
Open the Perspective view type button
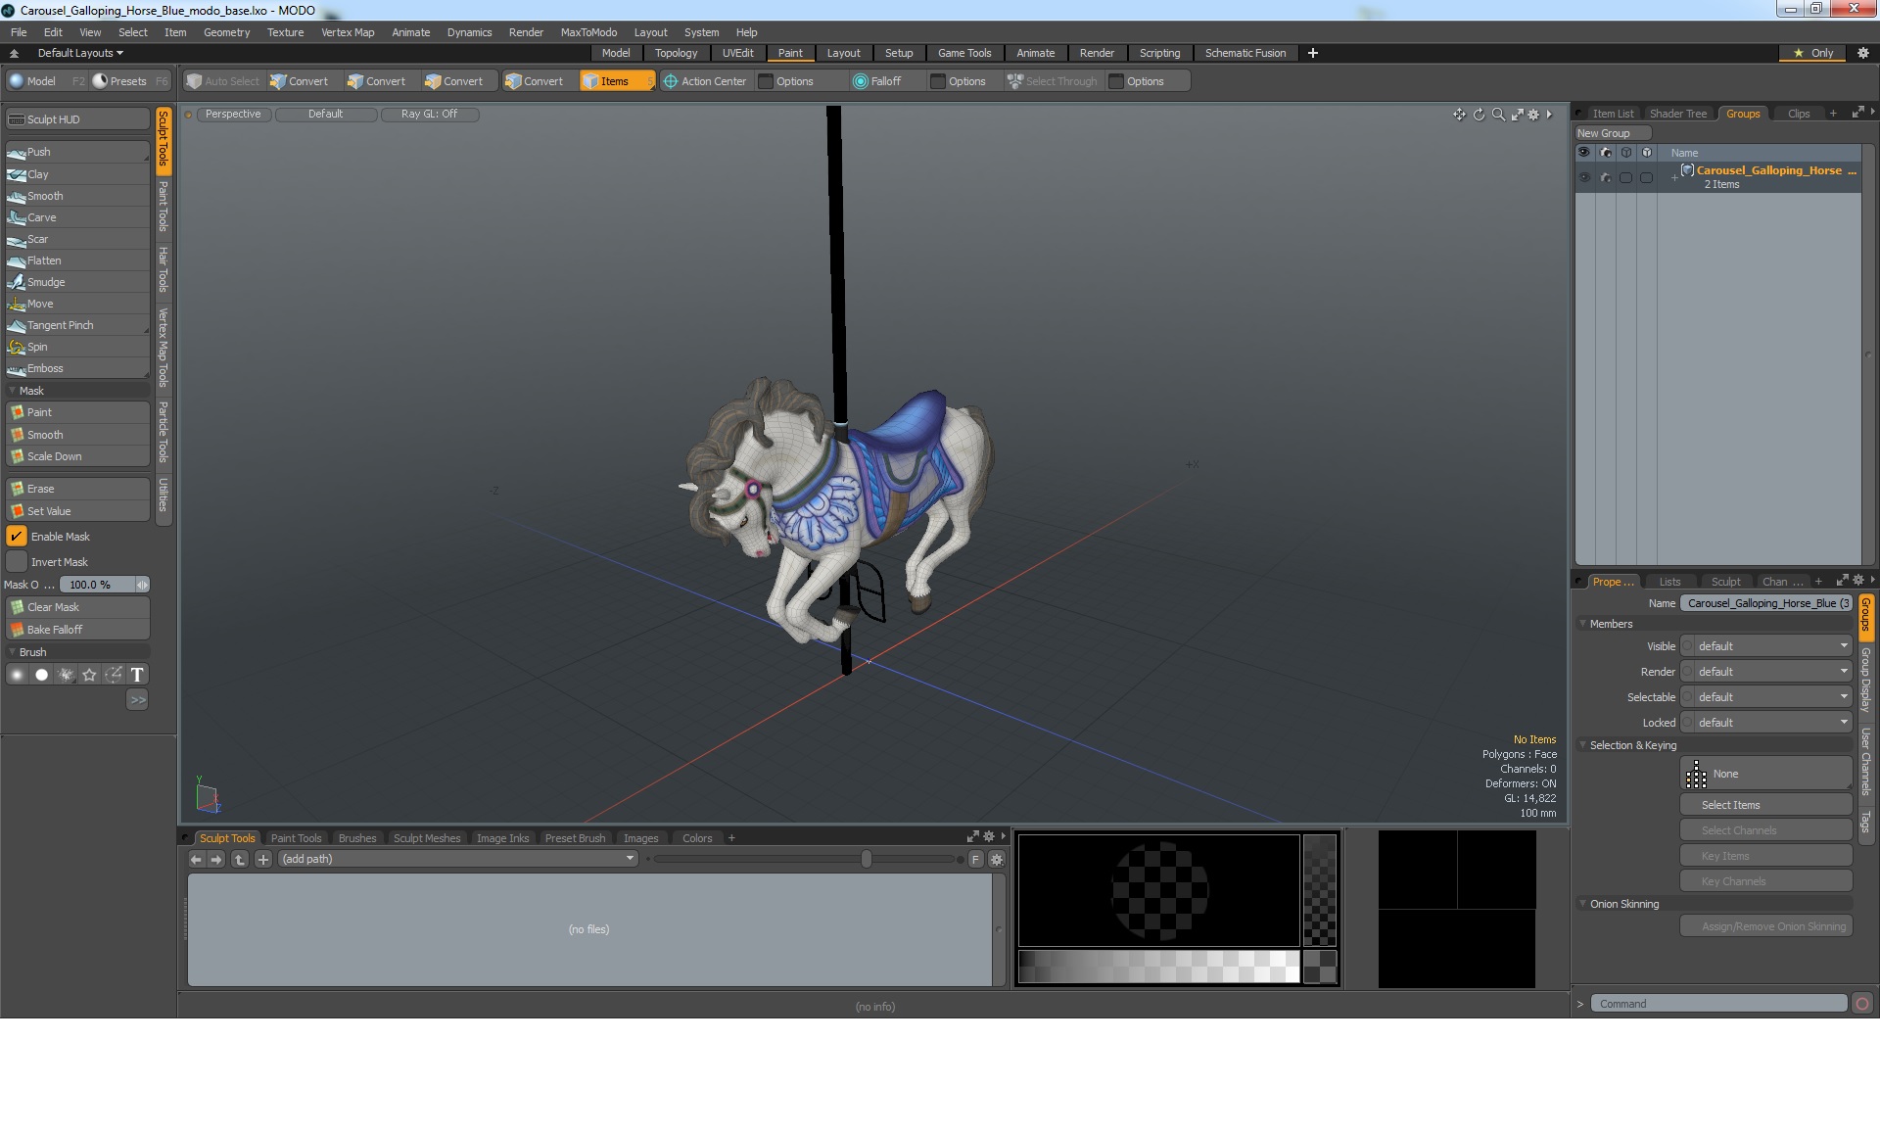(233, 115)
